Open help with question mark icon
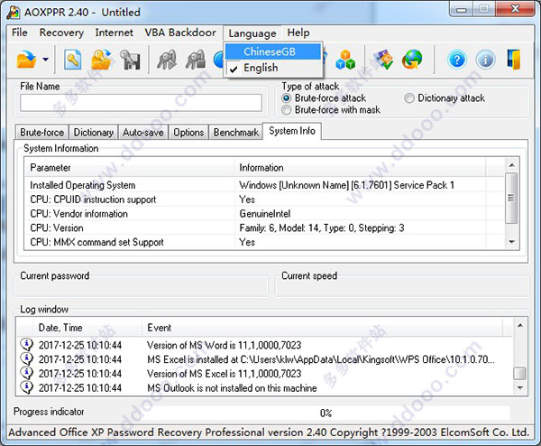The image size is (541, 446). [457, 60]
